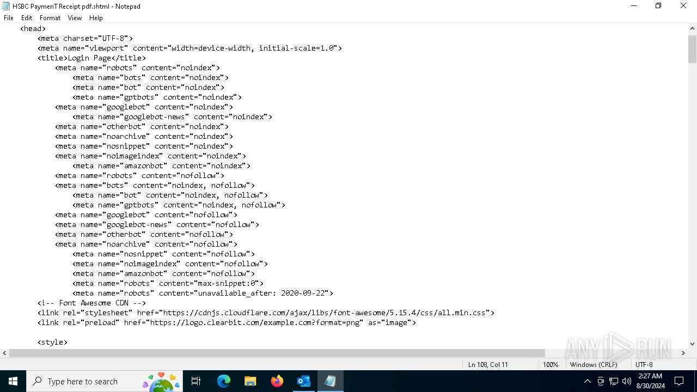The width and height of the screenshot is (697, 392).
Task: Click the 100% zoom status entry
Action: 551,364
